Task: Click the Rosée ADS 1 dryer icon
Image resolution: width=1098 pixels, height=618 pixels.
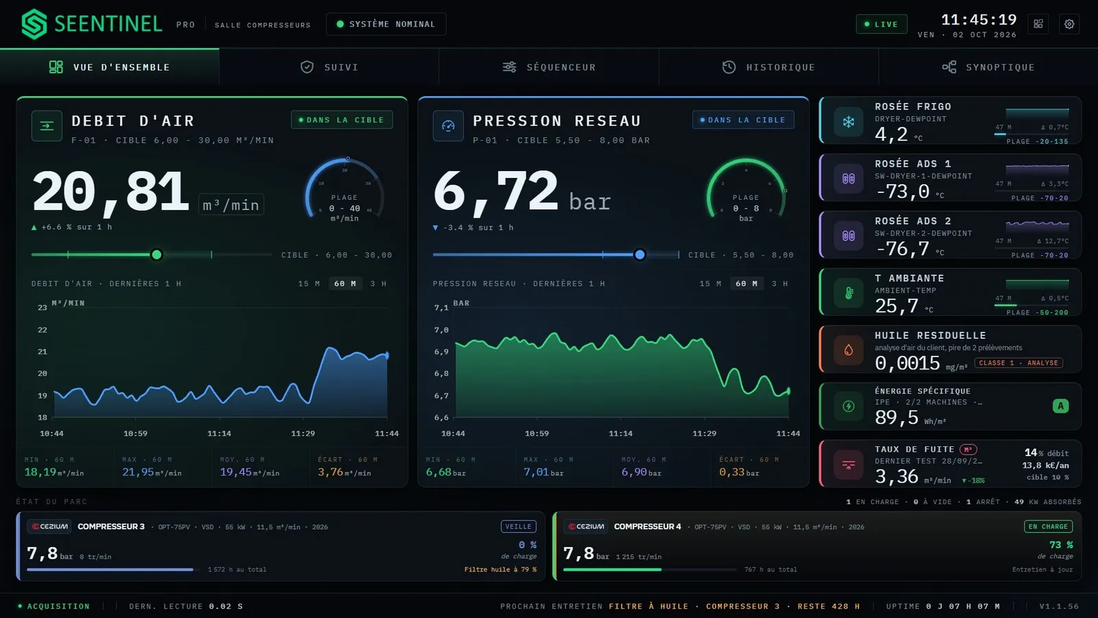Action: 849,179
